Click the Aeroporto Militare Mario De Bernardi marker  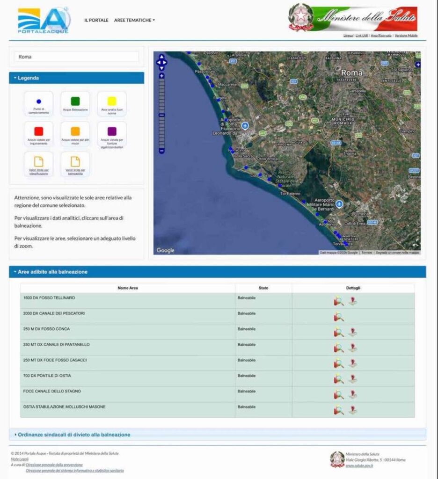coord(339,204)
